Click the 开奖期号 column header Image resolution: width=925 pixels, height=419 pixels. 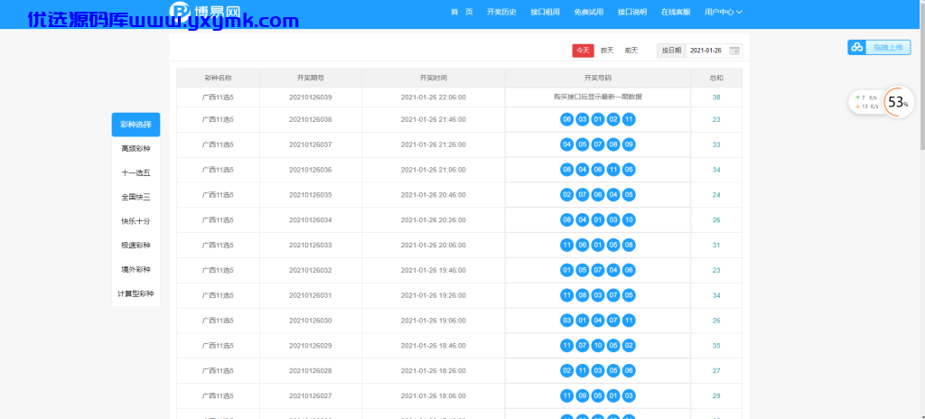coord(311,78)
